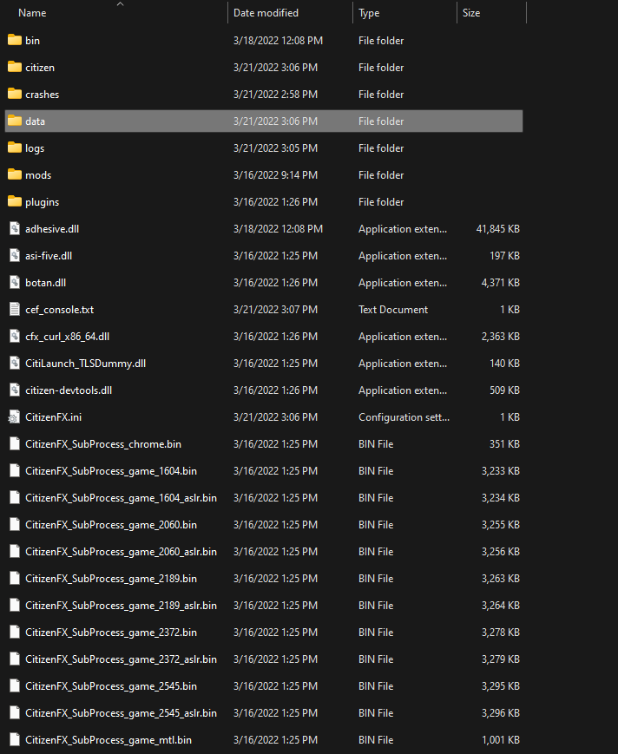Screen dimensions: 618x754
Task: Toggle sort direction arrow above Name
Action: [121, 4]
